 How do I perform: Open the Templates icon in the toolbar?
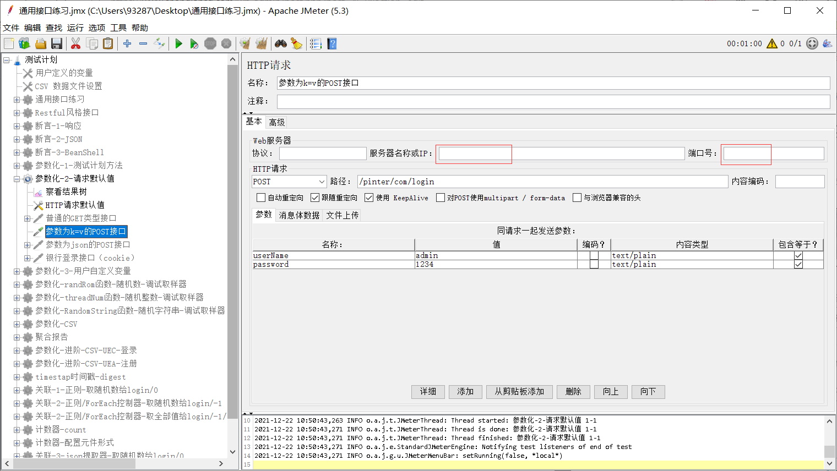(24, 43)
